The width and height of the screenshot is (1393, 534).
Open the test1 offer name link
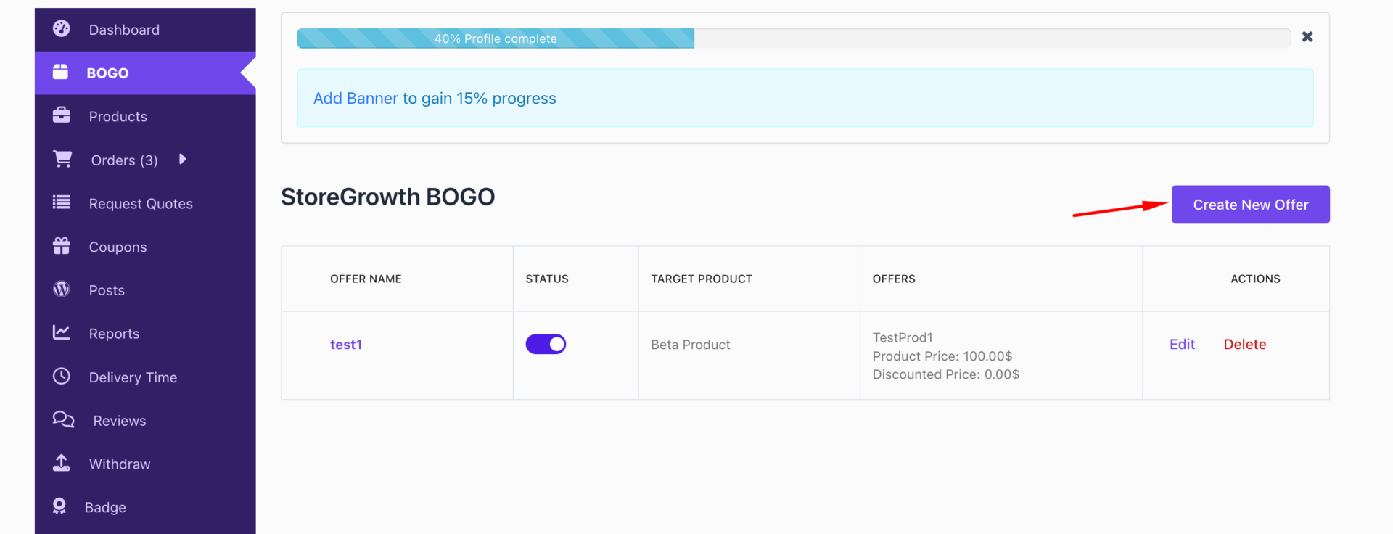point(346,345)
